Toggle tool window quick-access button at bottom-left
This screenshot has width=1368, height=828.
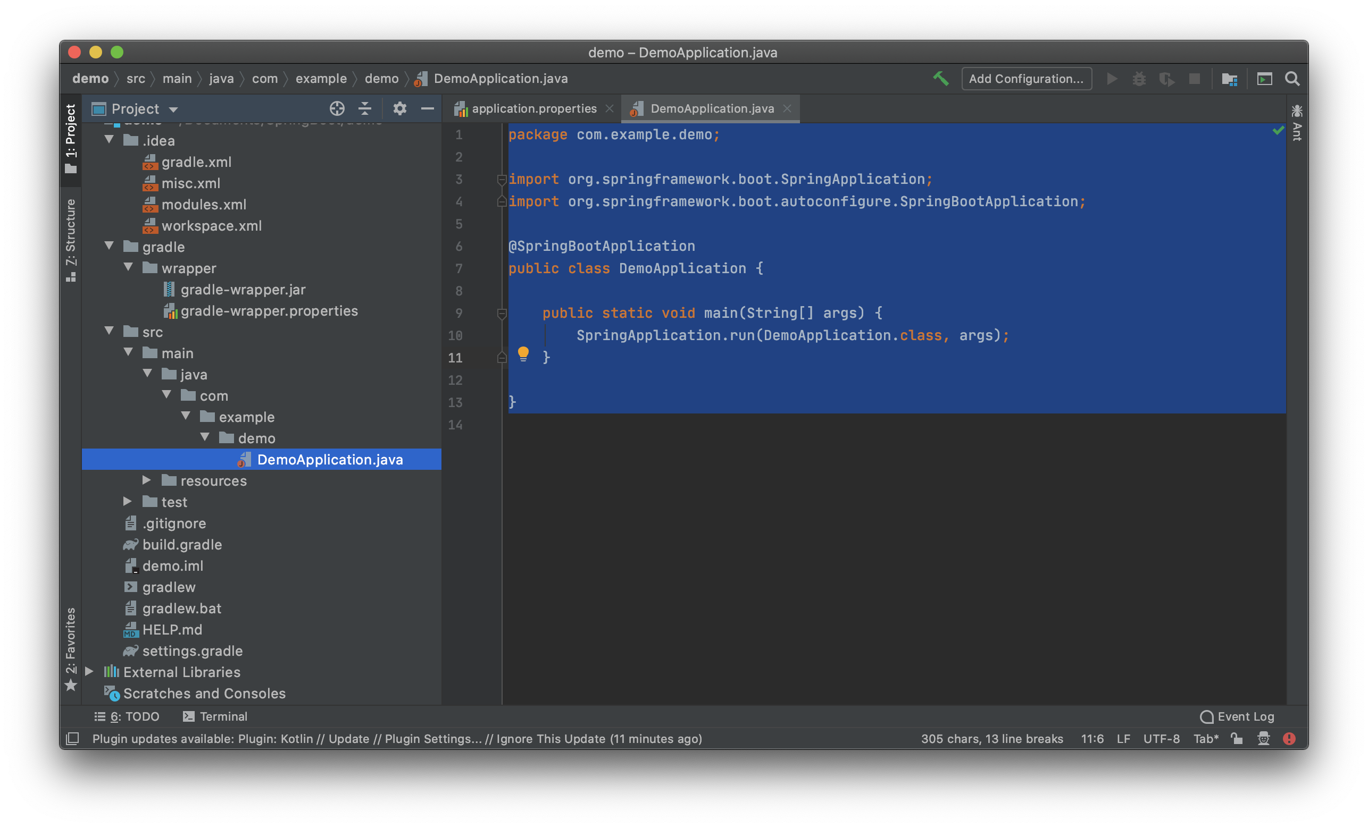point(73,739)
